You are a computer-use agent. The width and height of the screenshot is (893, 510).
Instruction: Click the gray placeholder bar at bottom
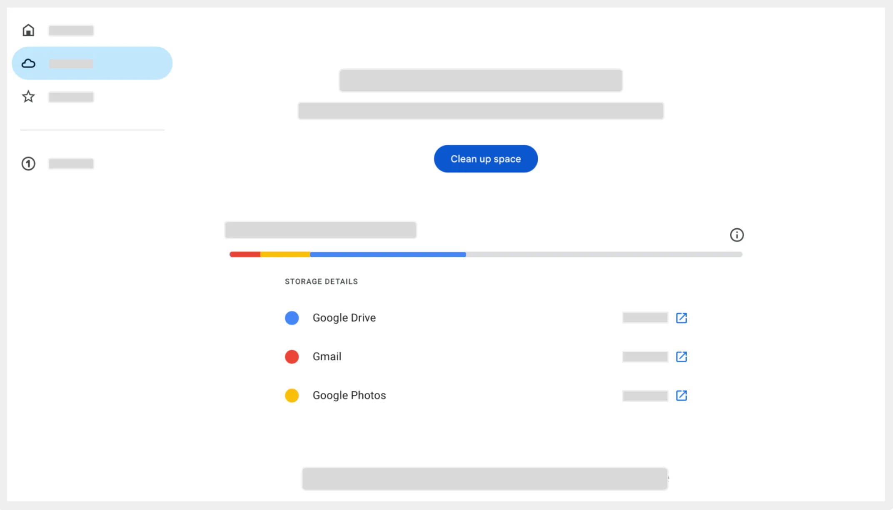[485, 479]
